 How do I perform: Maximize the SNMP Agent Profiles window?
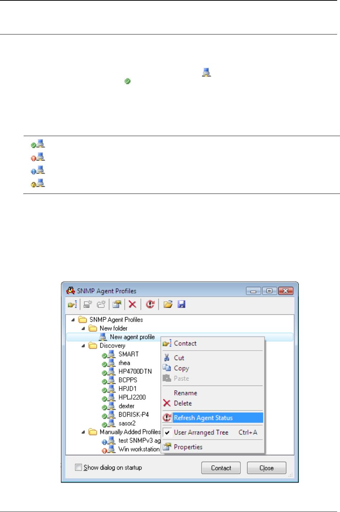[x=269, y=291]
